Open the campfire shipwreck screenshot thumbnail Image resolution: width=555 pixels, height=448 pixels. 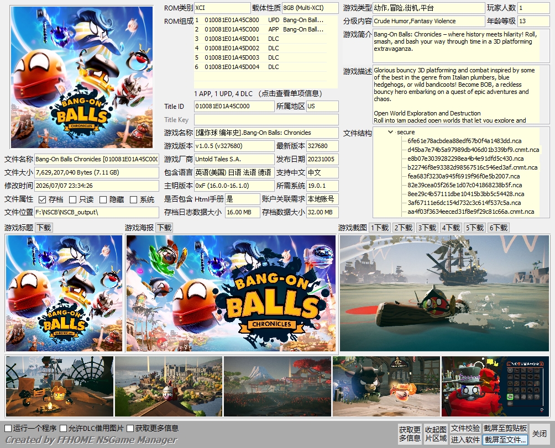coord(60,386)
